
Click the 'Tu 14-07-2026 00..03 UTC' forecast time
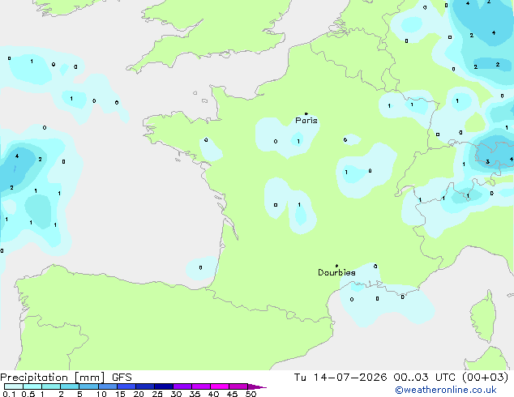(x=375, y=378)
